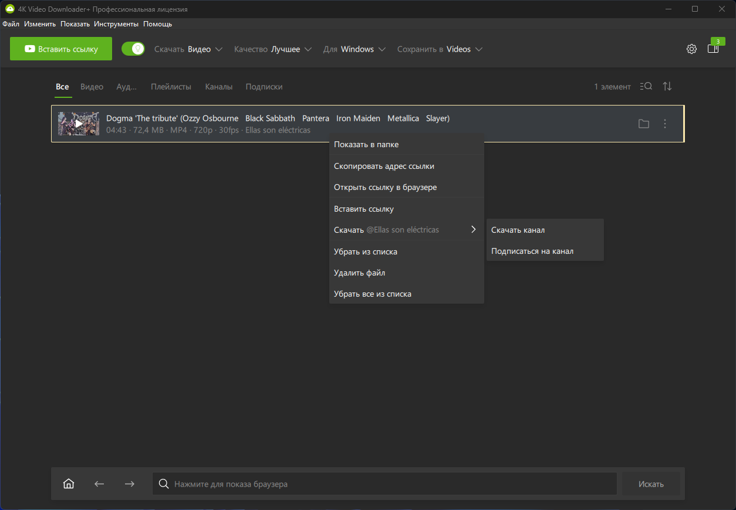Minimize the 4K Video Downloader+ window

pos(668,9)
